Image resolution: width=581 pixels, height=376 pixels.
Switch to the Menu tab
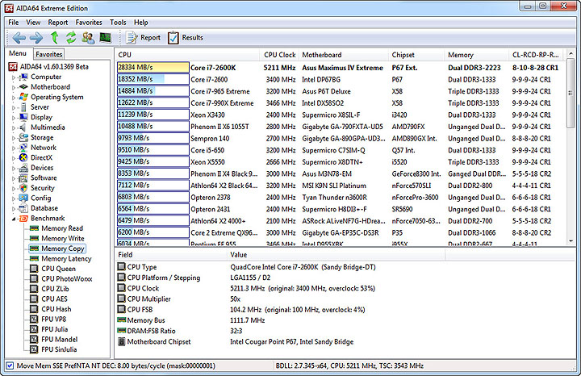pos(18,53)
